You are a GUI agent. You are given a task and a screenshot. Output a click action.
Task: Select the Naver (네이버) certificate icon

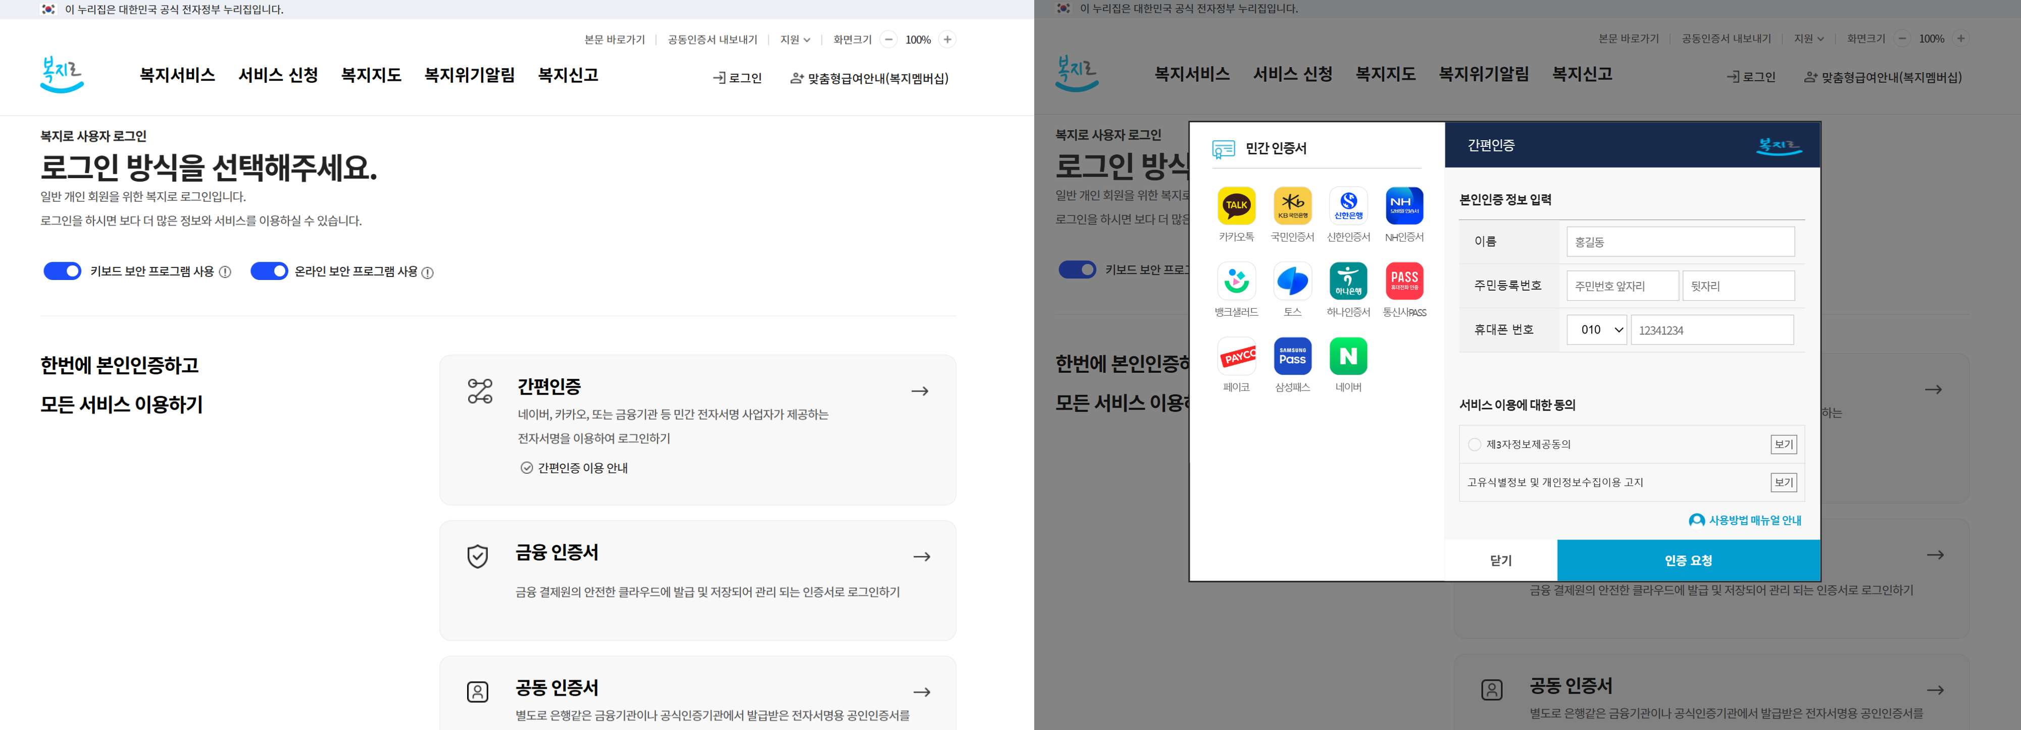click(x=1348, y=356)
